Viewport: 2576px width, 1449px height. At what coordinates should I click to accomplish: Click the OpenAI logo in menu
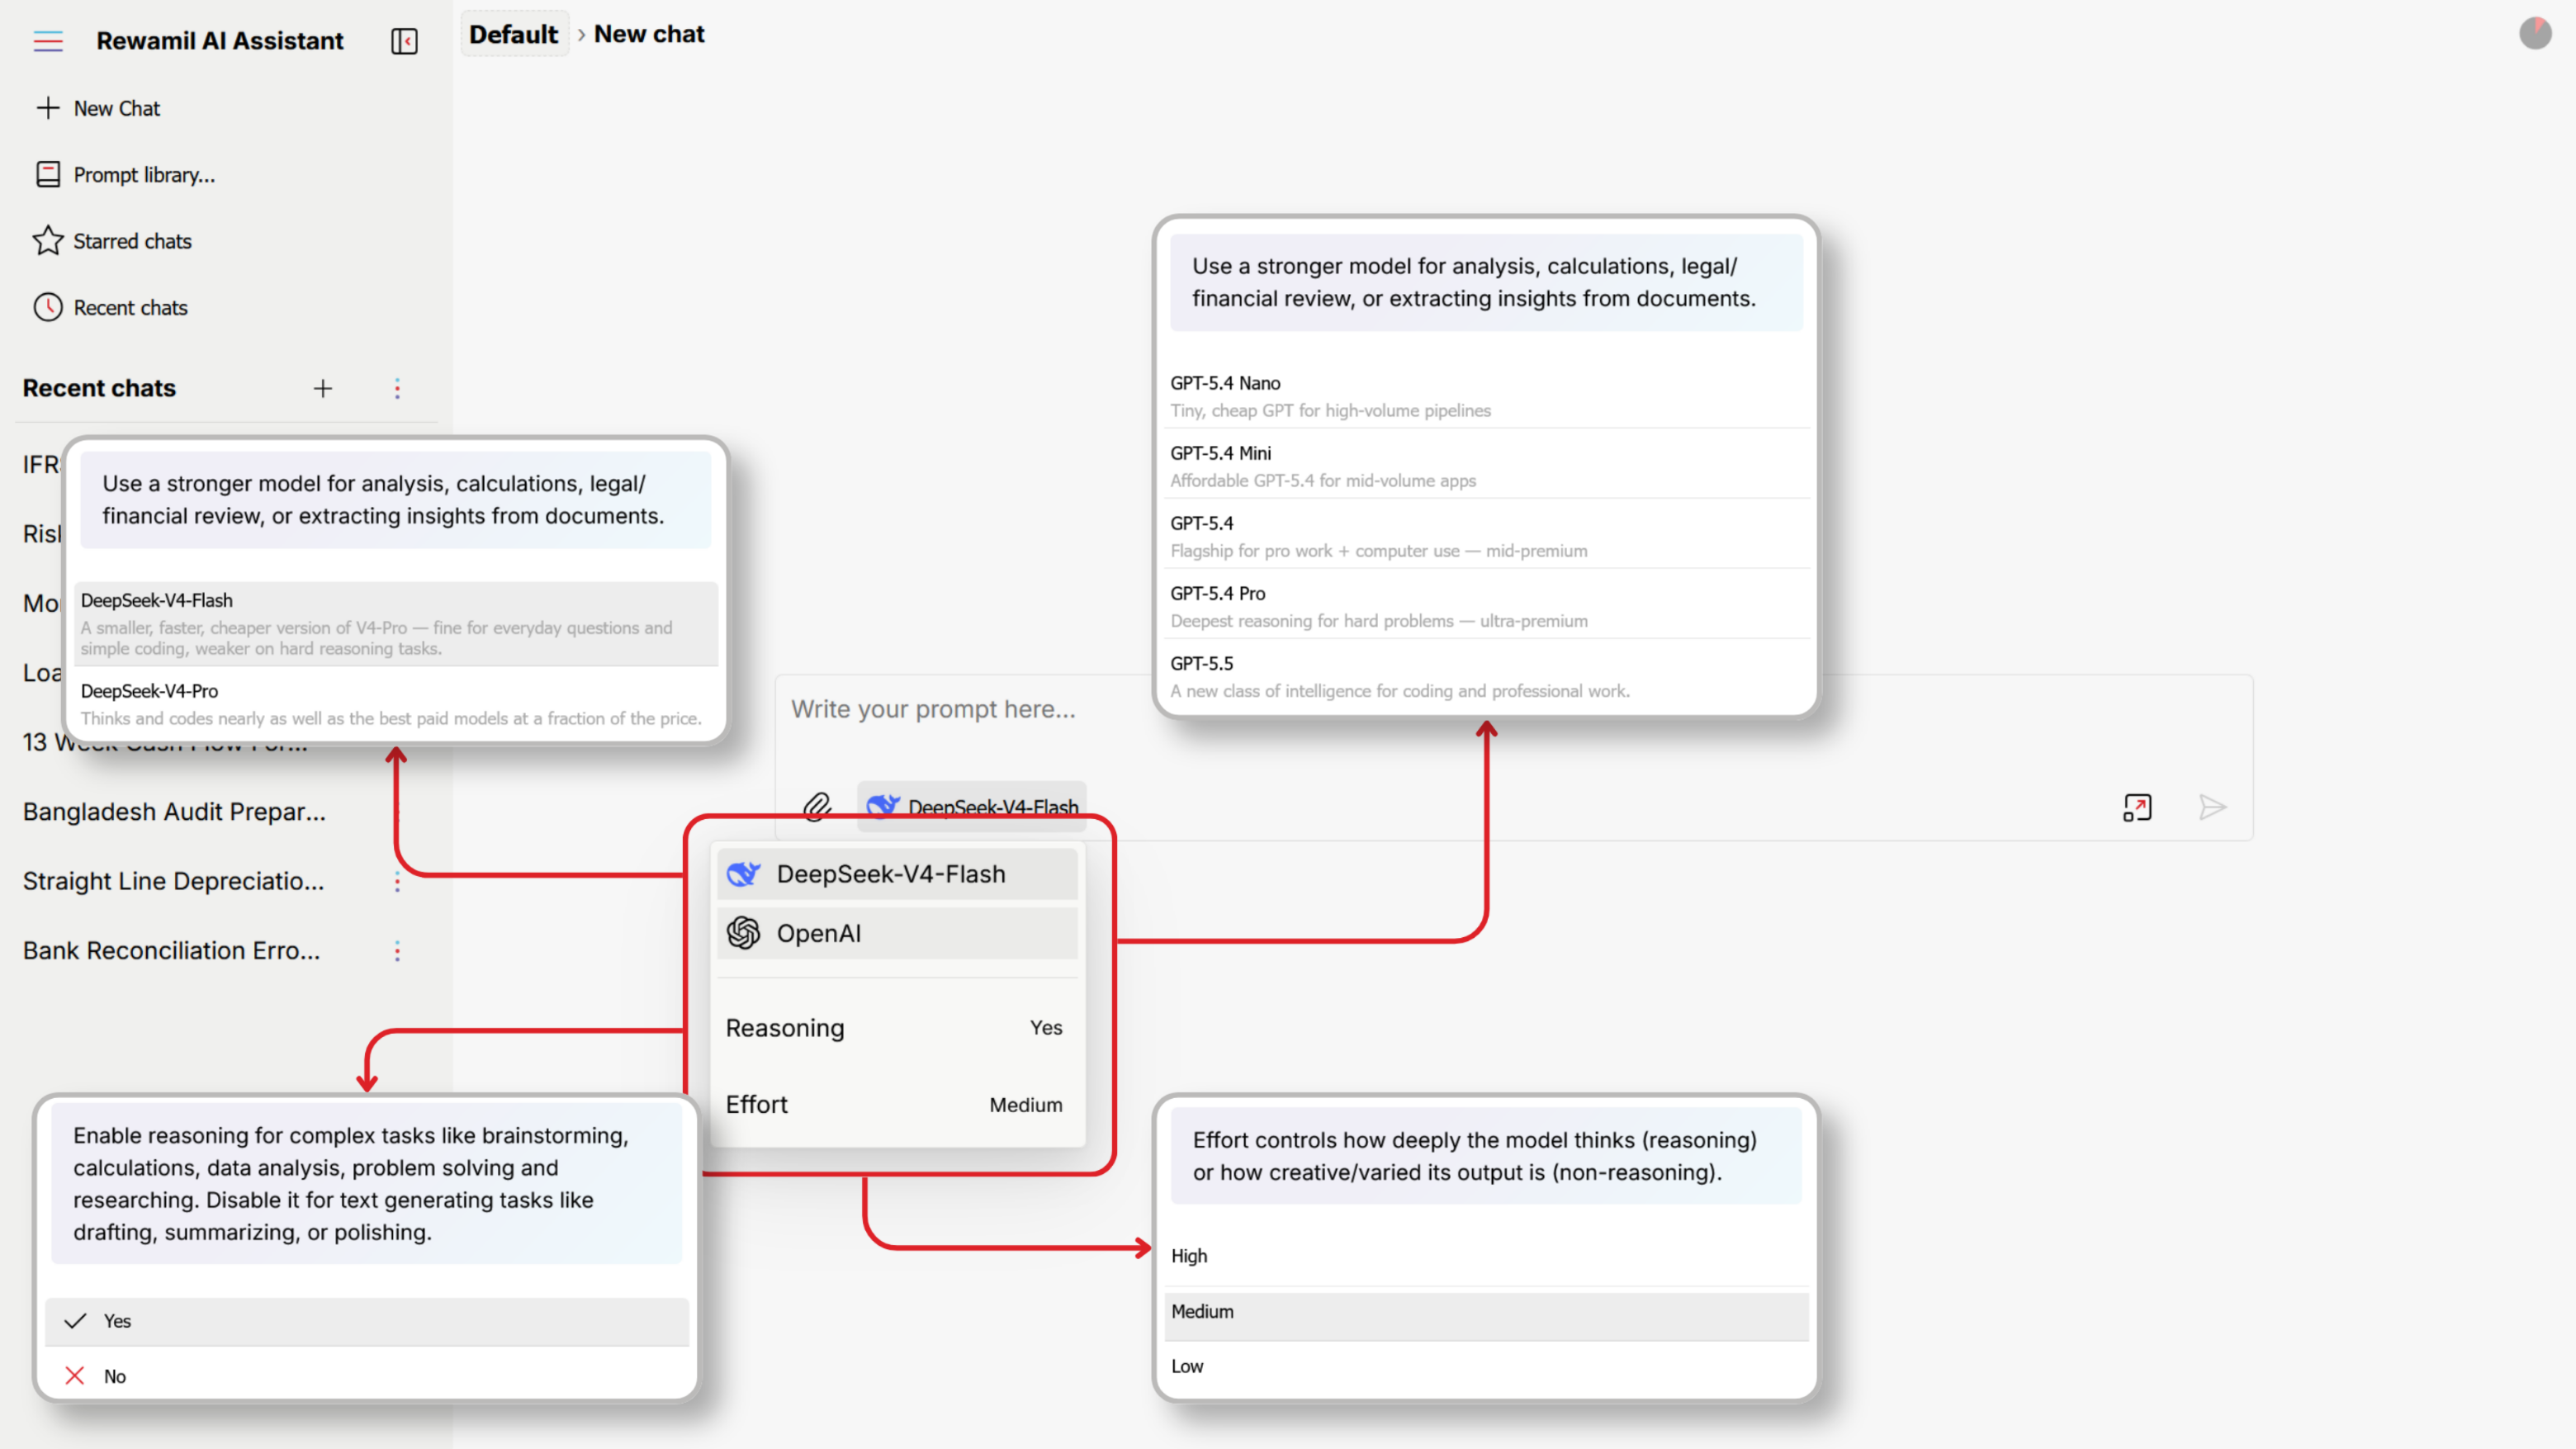[x=743, y=933]
